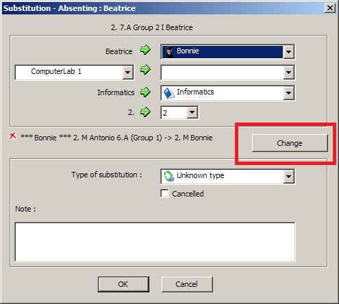
Task: Click the green arrow next to Beatrice
Action: click(145, 50)
